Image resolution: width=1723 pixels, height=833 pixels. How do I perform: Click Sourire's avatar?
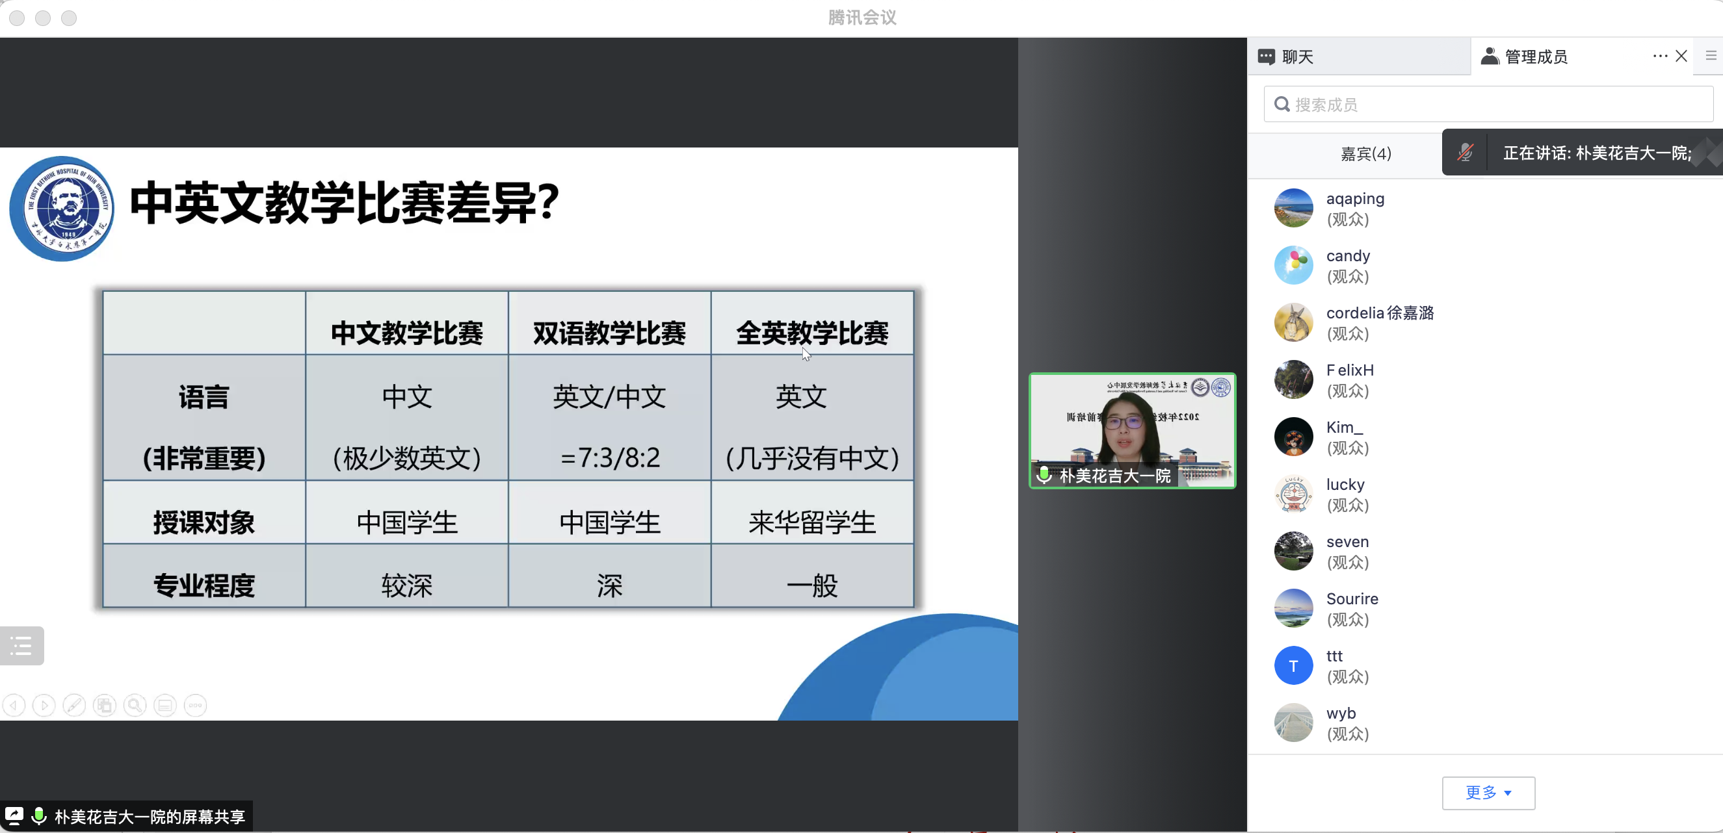point(1293,608)
